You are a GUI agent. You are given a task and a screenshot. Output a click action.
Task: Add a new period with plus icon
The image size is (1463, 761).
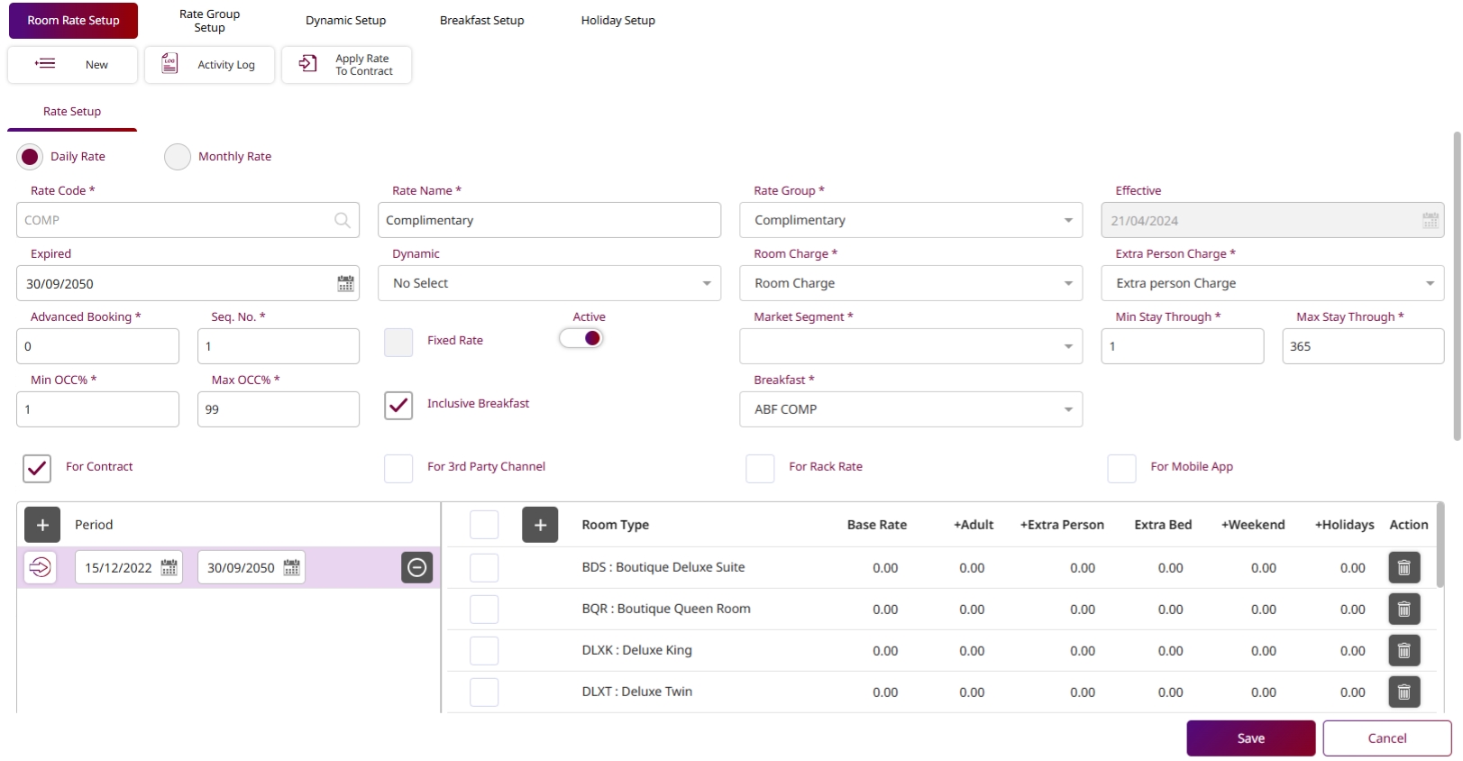pyautogui.click(x=42, y=525)
